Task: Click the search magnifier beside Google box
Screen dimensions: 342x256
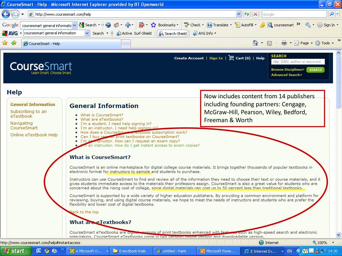Action: pyautogui.click(x=332, y=14)
